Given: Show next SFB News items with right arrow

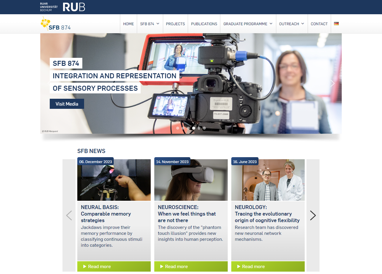Looking at the screenshot, I should click(313, 215).
